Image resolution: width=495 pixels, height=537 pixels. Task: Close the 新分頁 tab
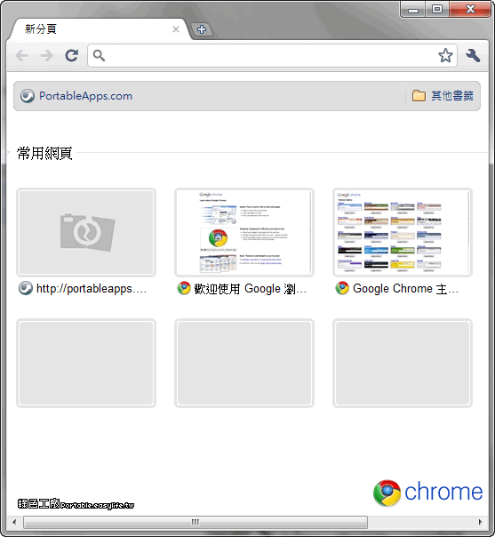(x=176, y=29)
